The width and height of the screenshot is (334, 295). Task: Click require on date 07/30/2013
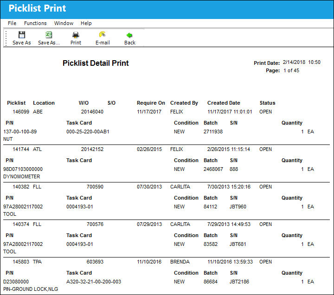coord(149,187)
